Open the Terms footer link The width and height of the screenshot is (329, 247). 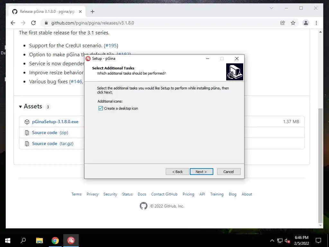(x=76, y=194)
